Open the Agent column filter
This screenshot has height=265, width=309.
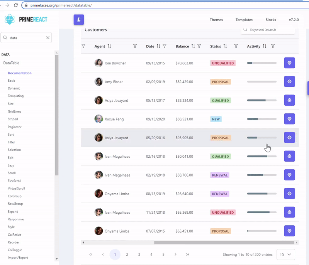click(135, 46)
